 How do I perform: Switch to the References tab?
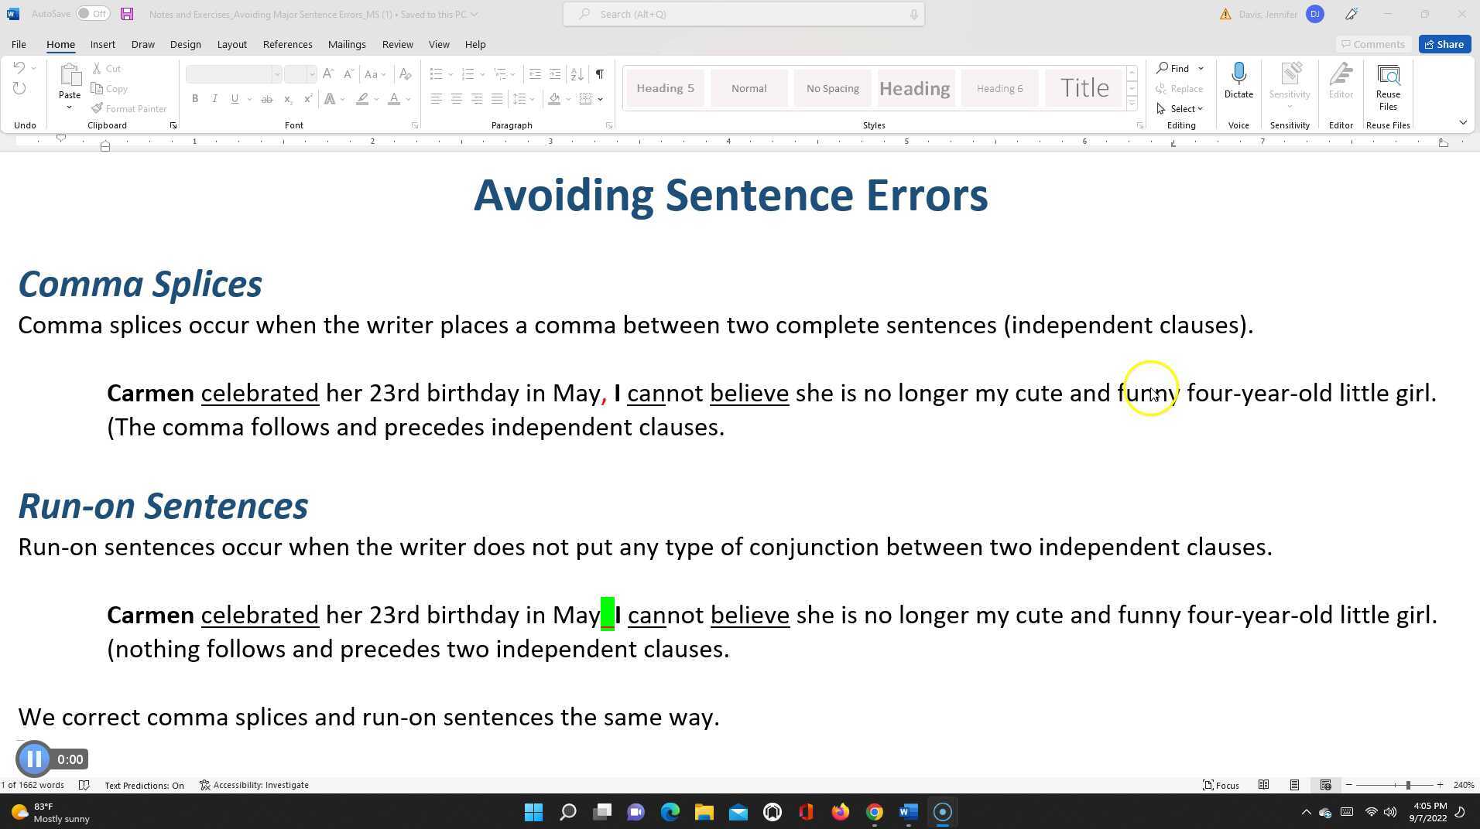pos(287,44)
